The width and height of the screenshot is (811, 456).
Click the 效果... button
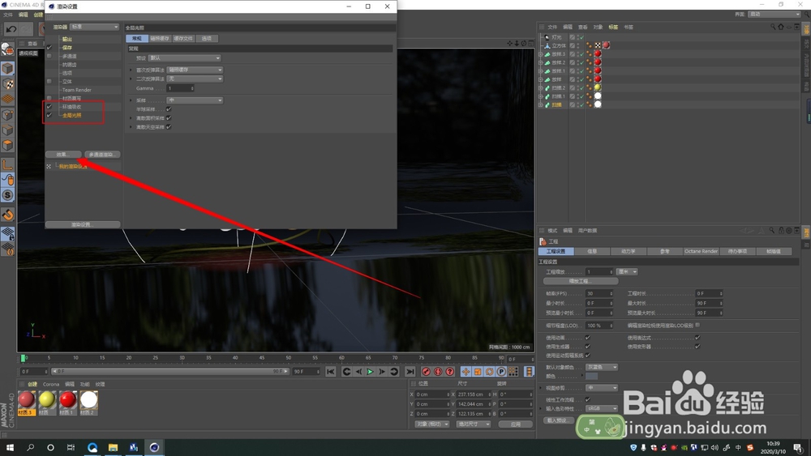coord(63,155)
